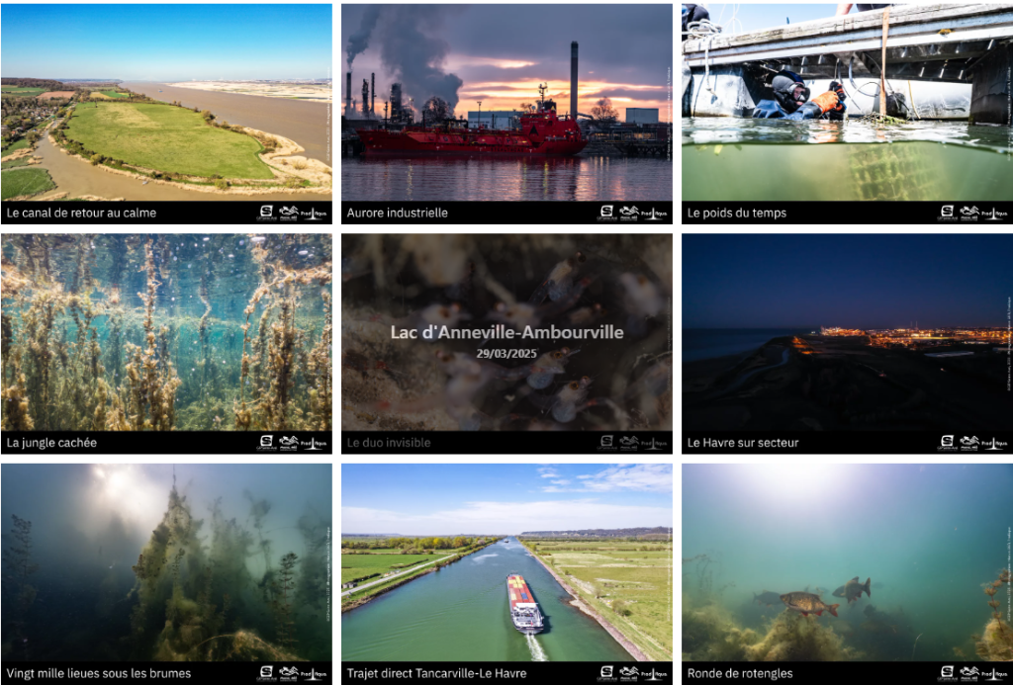Image resolution: width=1013 pixels, height=685 pixels.
Task: Click the S logo under 'La jungle cachée'
Action: [x=266, y=443]
